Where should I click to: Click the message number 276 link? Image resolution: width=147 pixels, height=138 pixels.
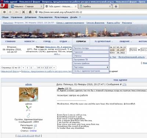tap(124, 84)
